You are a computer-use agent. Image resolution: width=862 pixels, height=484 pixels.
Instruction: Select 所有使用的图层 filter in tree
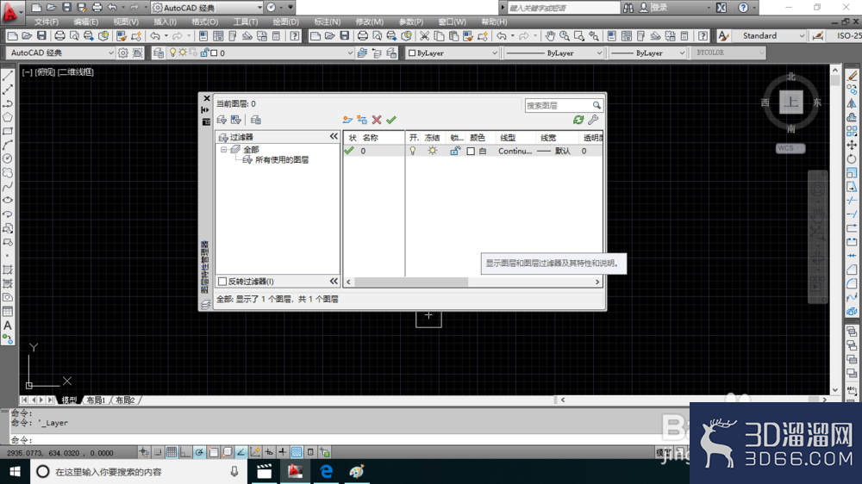(x=282, y=160)
